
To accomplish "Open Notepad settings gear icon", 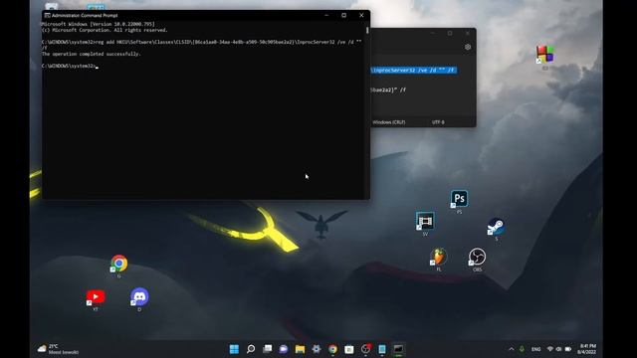I will pos(468,47).
